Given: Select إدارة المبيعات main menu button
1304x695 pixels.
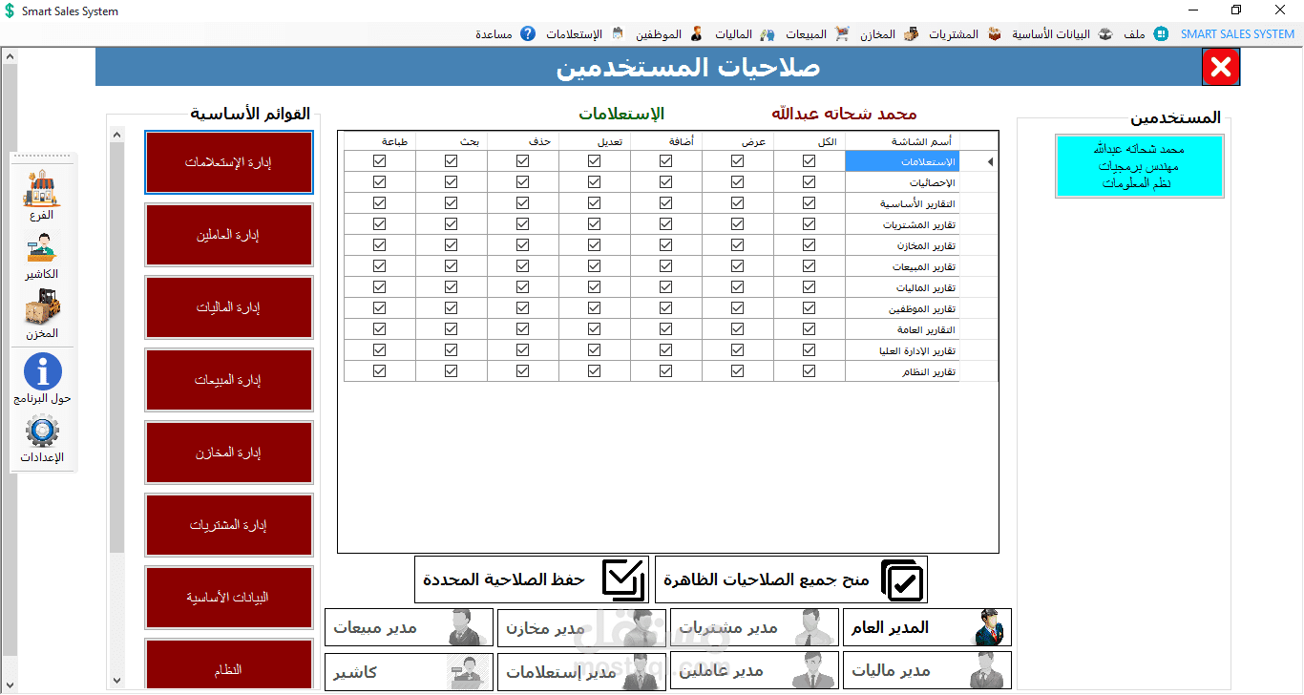Looking at the screenshot, I should coord(229,380).
